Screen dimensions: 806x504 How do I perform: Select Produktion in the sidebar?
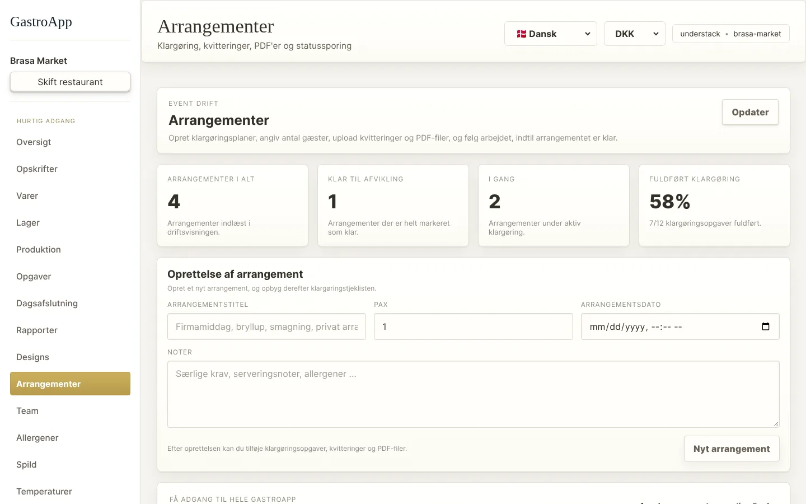(x=70, y=250)
